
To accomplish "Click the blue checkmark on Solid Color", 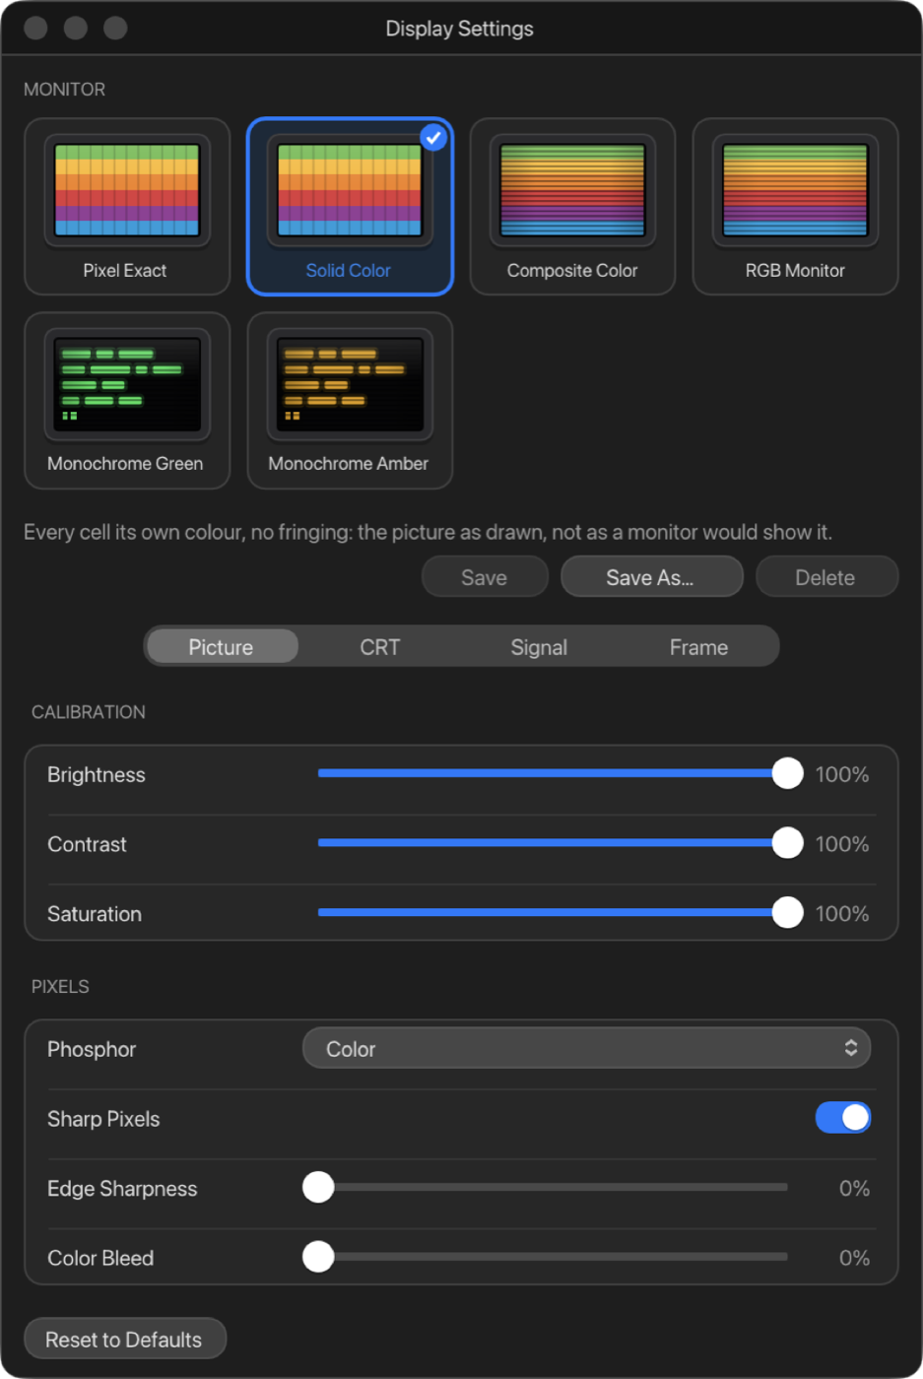I will click(433, 138).
